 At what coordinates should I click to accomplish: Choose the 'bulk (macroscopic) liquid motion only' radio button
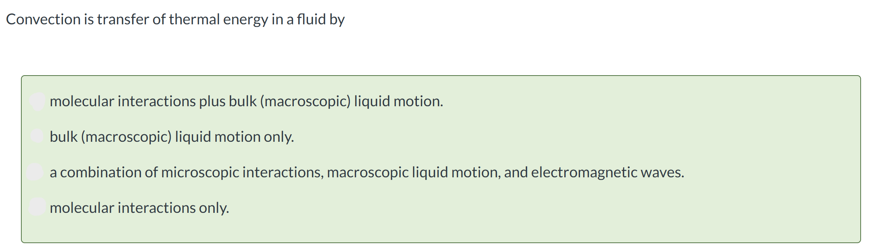pos(37,136)
